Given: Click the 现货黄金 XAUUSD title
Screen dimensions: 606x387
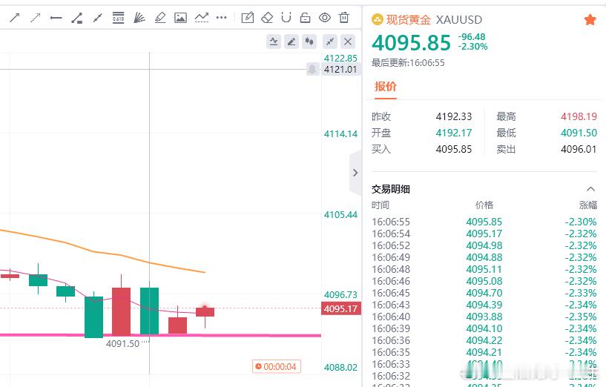Looking at the screenshot, I should [x=434, y=20].
